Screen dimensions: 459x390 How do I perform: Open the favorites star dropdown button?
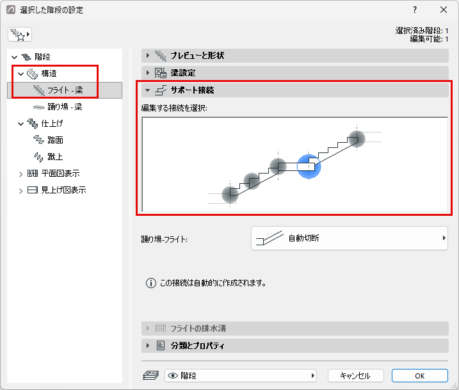point(20,35)
